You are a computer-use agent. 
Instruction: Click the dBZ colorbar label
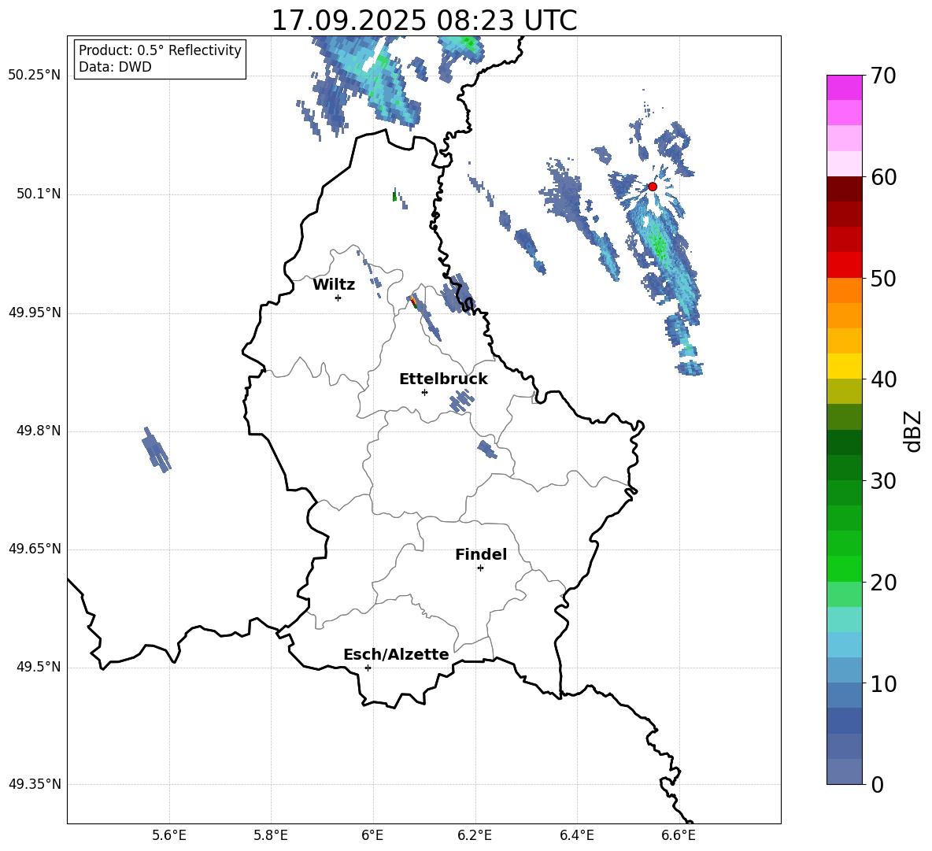coord(913,431)
